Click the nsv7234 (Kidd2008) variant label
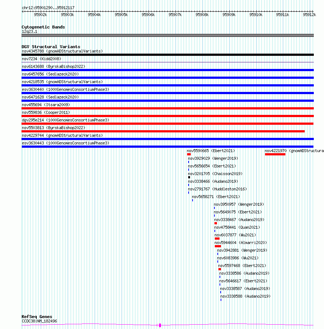 [x=42, y=59]
